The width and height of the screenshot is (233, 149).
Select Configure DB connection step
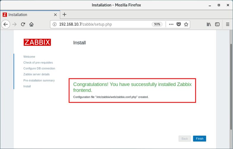point(39,69)
